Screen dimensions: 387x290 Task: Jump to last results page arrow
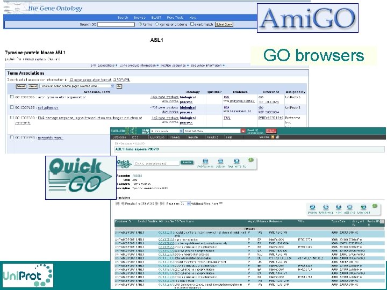[162, 204]
